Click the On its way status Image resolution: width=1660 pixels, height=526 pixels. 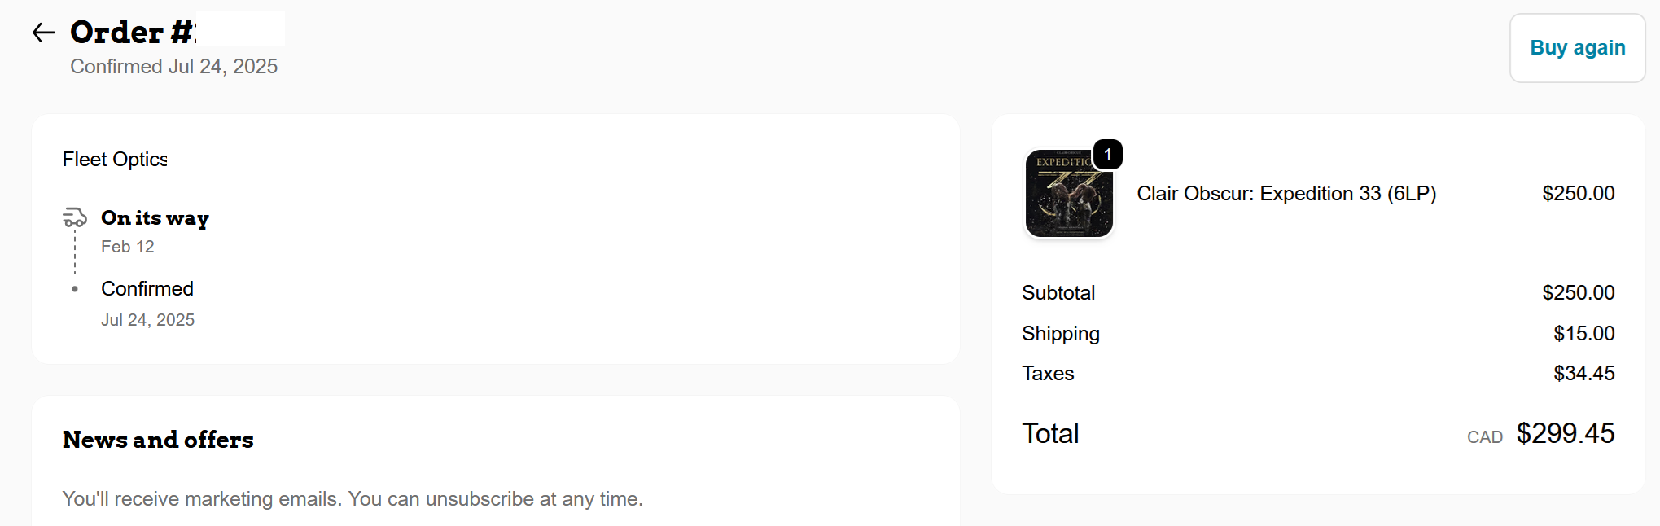coord(155,218)
